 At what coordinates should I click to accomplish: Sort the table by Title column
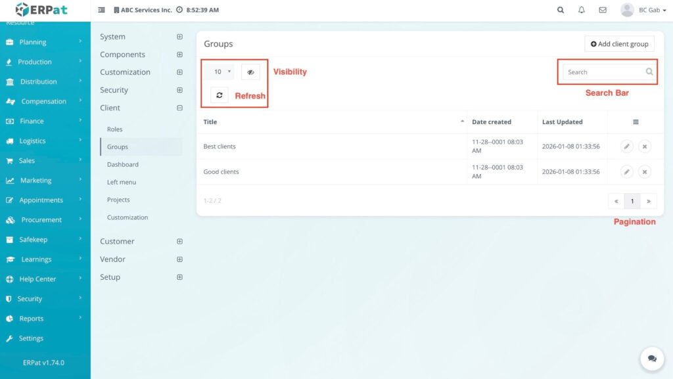332,122
